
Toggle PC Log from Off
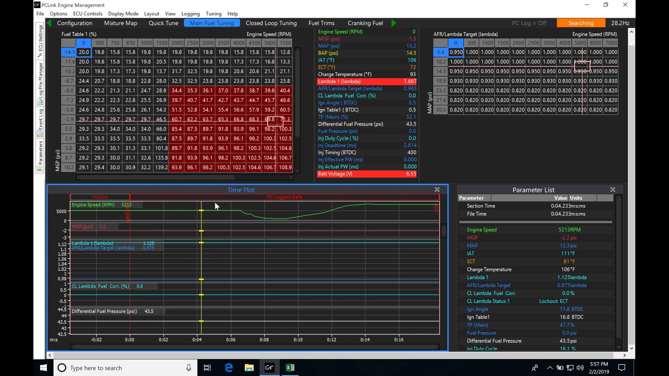tap(529, 23)
